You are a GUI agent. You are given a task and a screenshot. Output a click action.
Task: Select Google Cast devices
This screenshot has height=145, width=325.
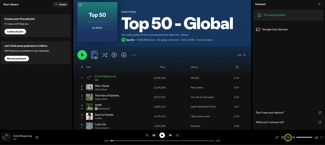point(288,29)
